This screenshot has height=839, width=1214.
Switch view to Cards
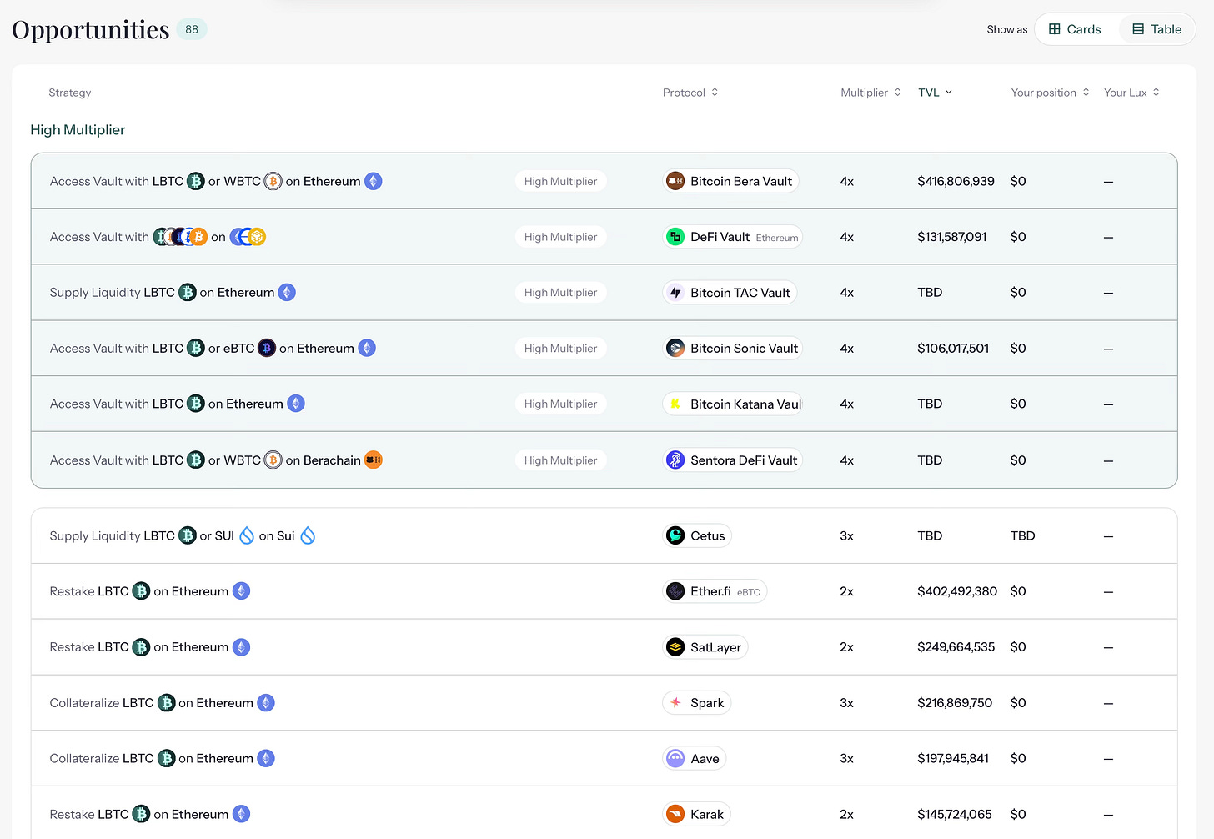[x=1076, y=29]
